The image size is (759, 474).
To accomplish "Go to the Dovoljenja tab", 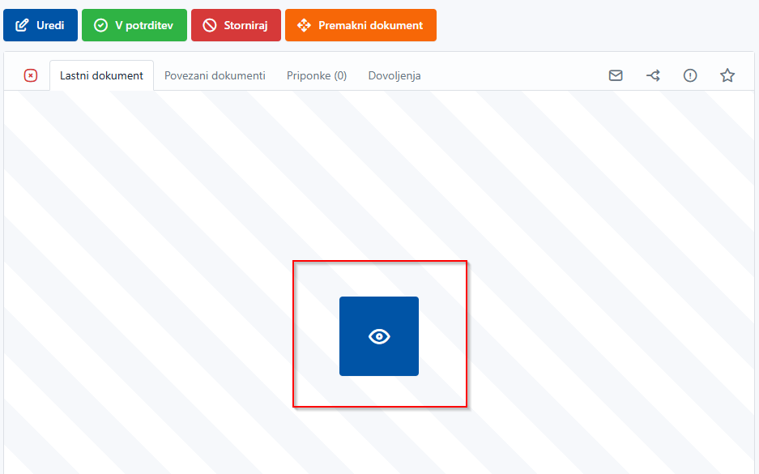I will coord(394,75).
